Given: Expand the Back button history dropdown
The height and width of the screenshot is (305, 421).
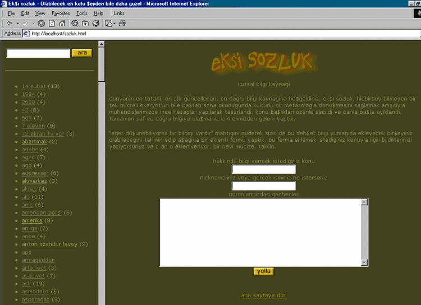Looking at the screenshot, I should 17,24.
